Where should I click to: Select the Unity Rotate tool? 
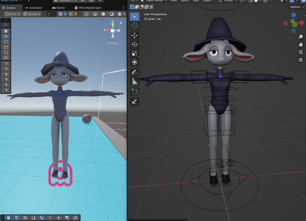6,42
